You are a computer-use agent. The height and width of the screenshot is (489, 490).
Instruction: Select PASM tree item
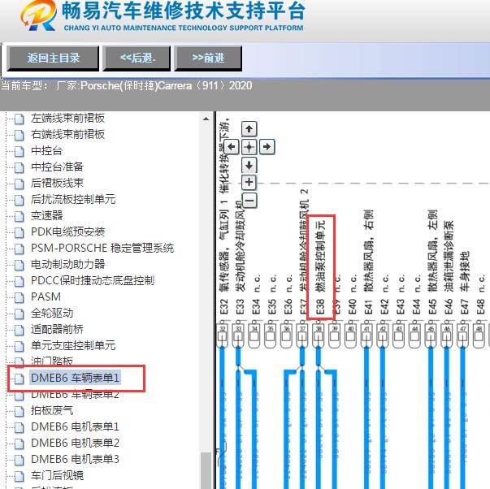(x=46, y=296)
